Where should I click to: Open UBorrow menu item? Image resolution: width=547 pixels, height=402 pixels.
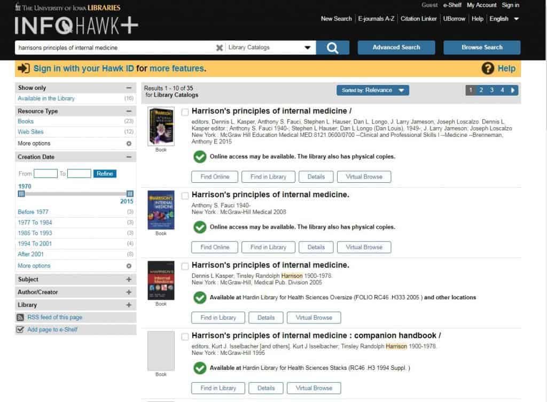[454, 19]
